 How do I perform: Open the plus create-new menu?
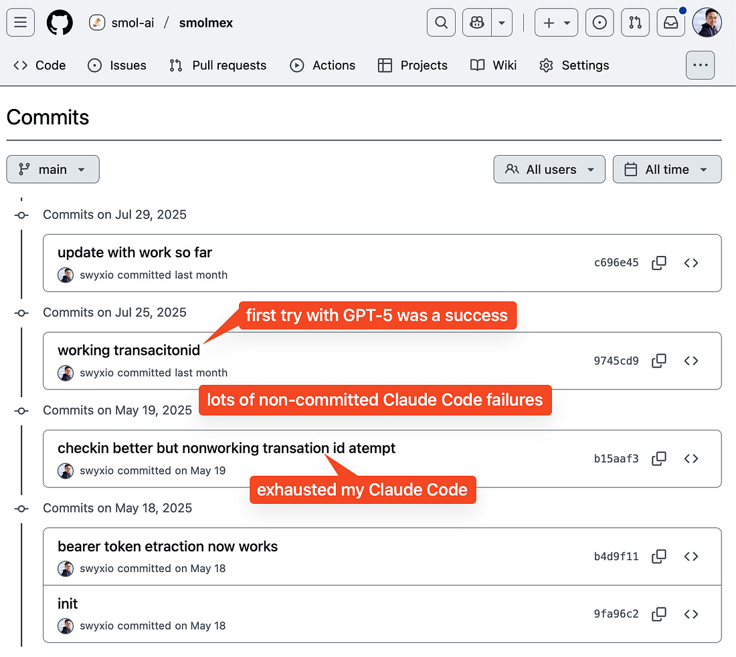[x=556, y=23]
